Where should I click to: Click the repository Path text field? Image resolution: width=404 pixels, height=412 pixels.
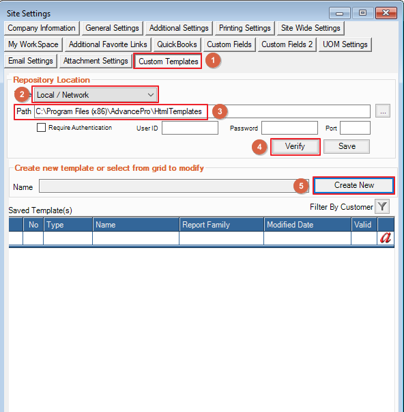point(202,111)
